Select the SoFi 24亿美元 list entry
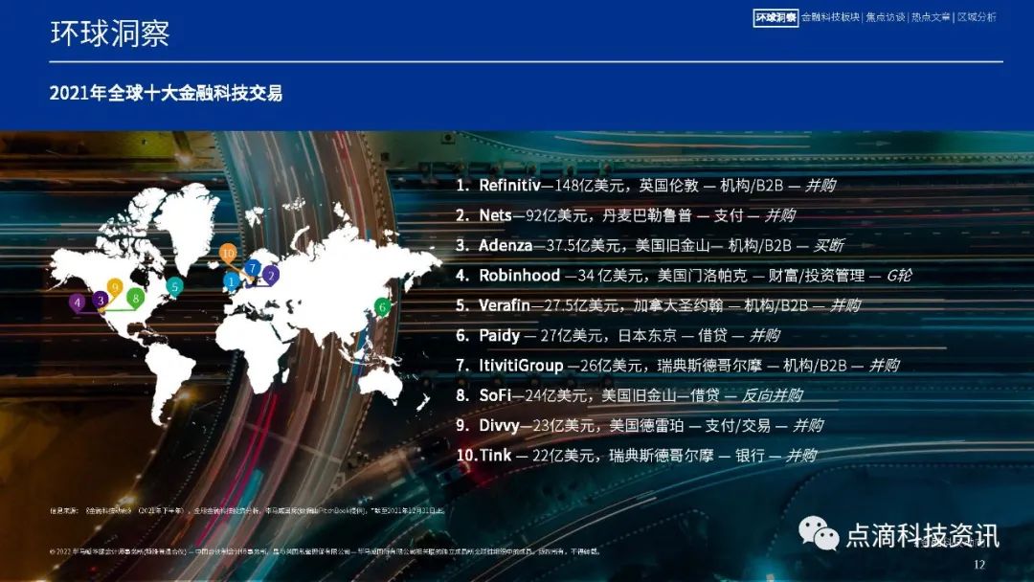 pos(629,395)
